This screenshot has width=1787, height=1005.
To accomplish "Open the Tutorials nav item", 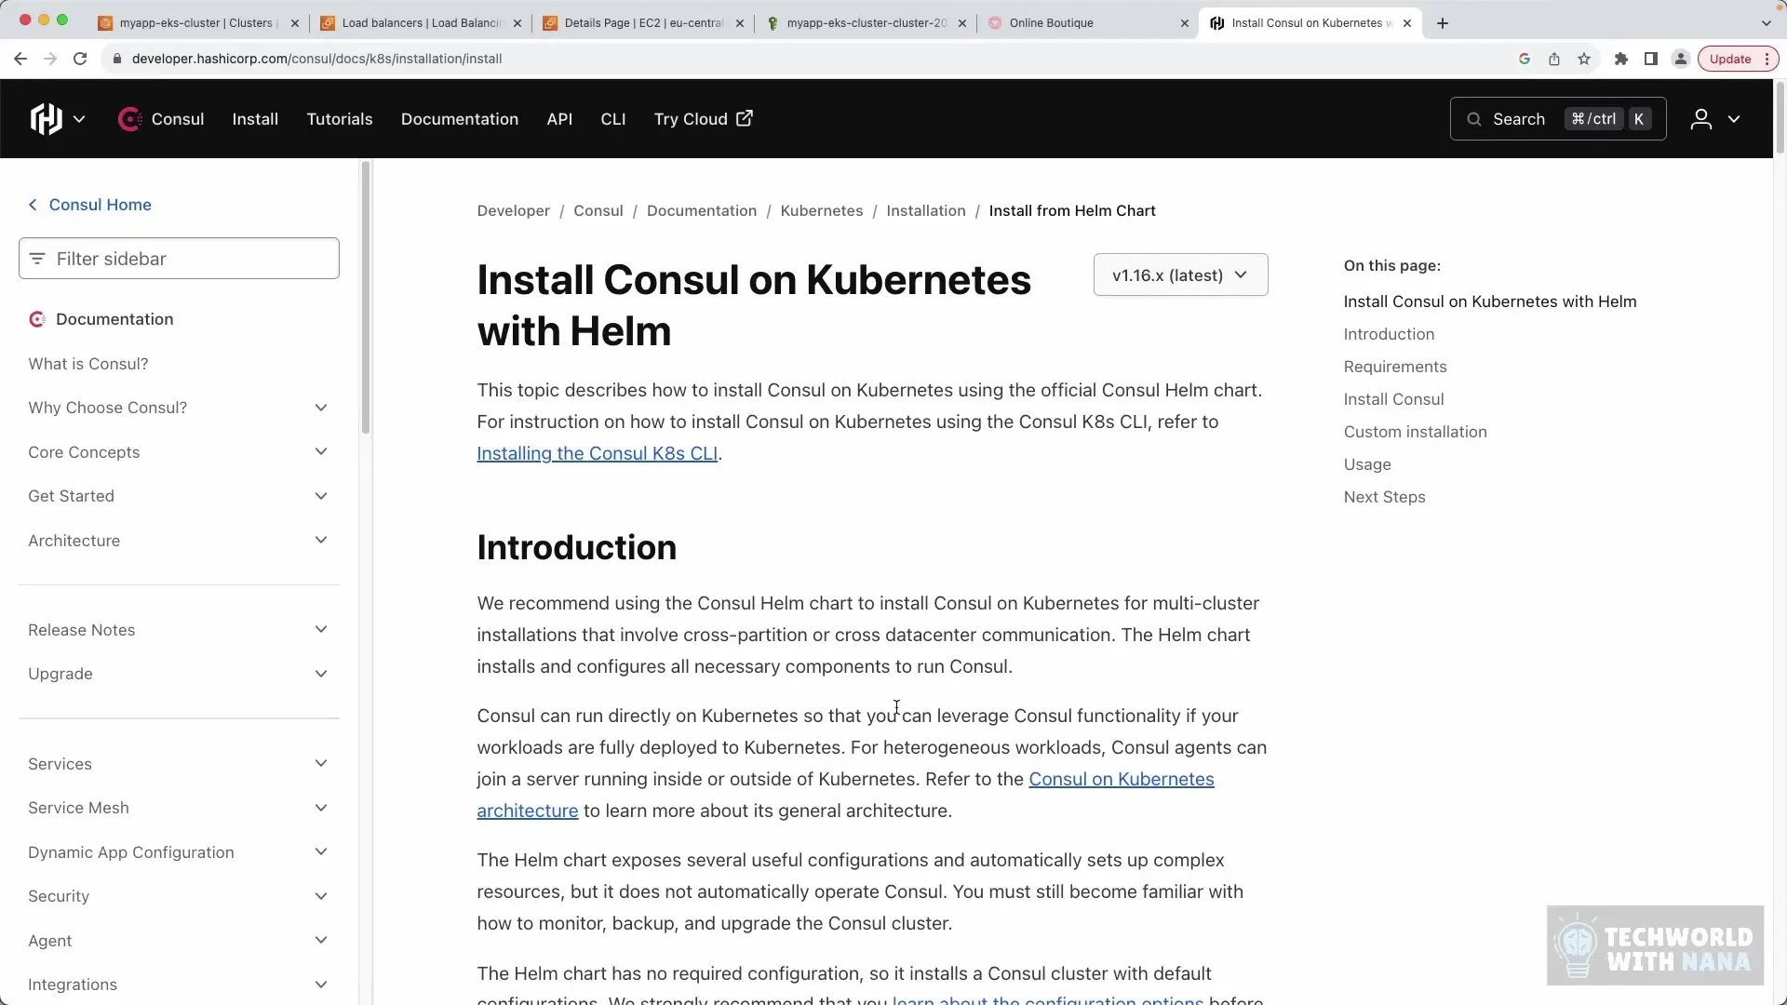I will (x=340, y=119).
